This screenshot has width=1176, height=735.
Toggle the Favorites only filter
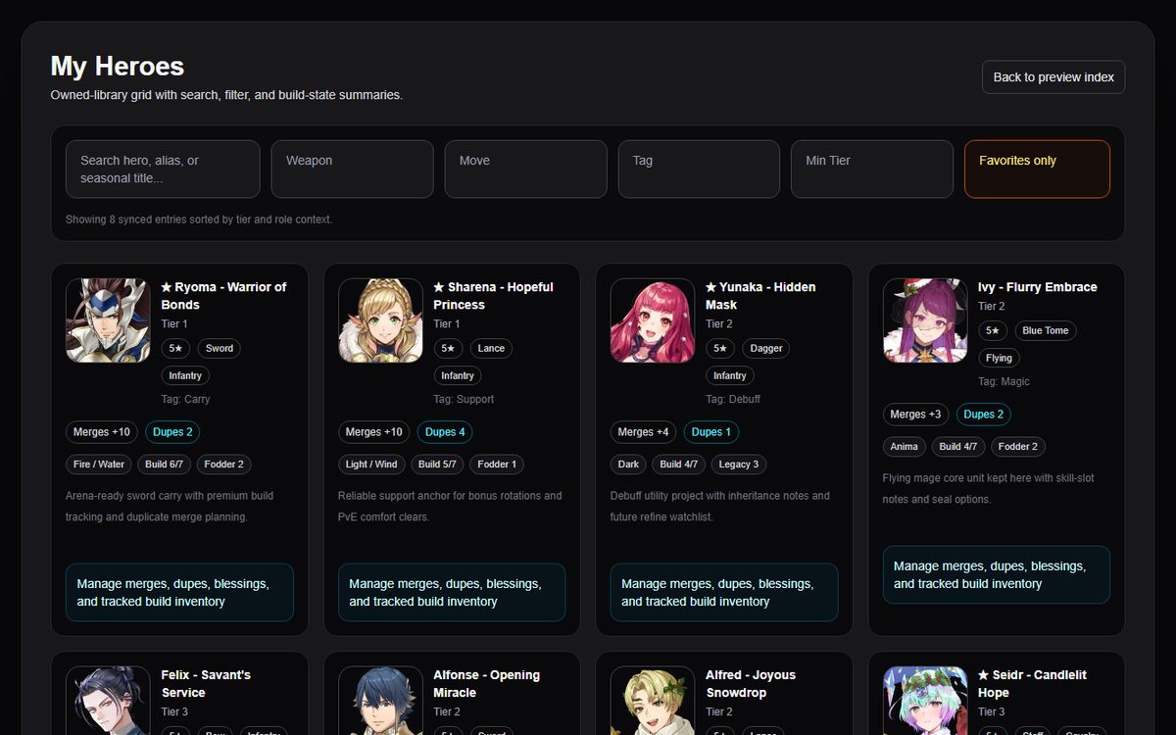coord(1037,169)
